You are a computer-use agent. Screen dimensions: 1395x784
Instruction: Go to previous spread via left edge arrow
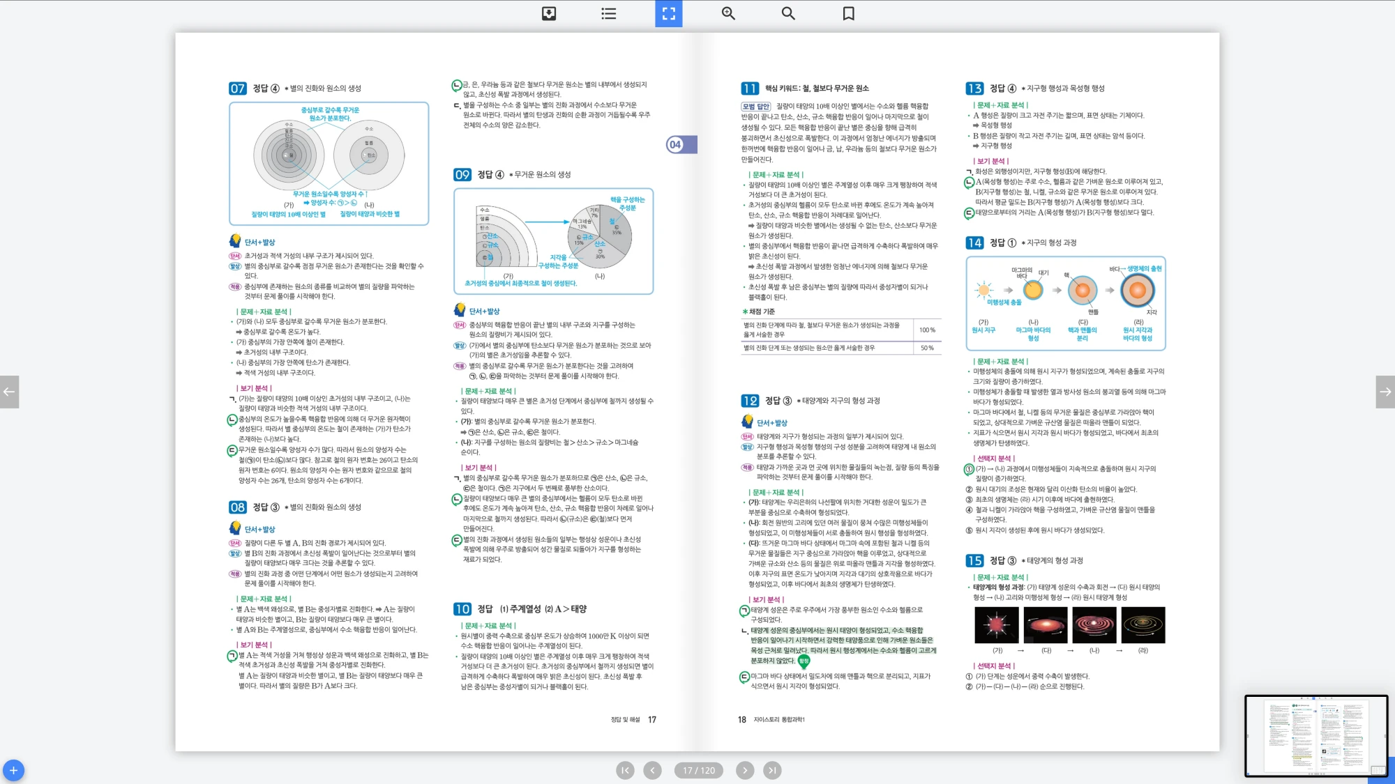(9, 392)
